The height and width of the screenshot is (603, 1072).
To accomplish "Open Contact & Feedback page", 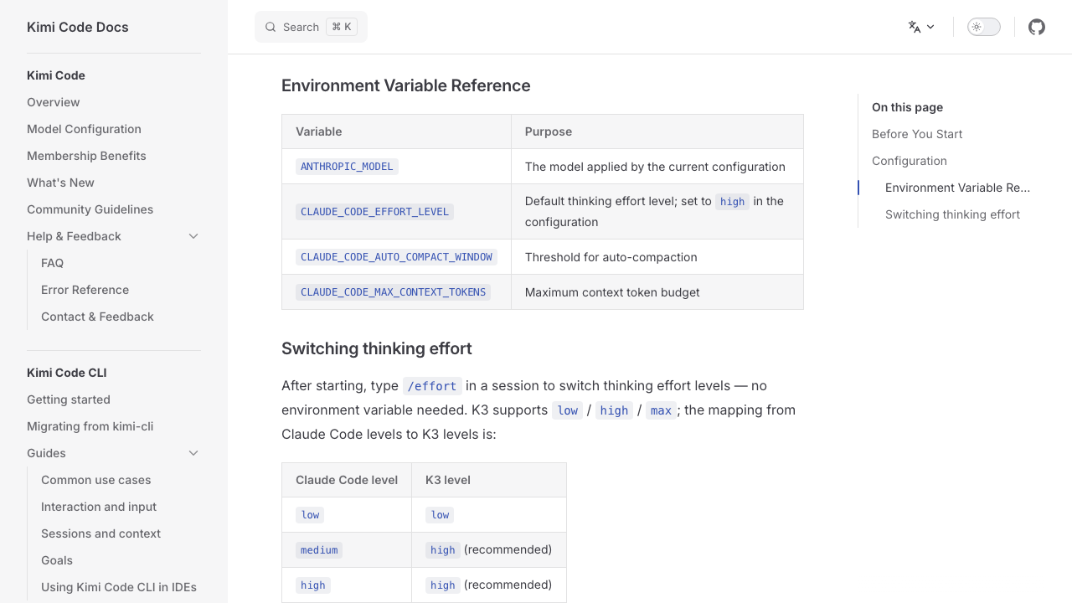I will 97,317.
